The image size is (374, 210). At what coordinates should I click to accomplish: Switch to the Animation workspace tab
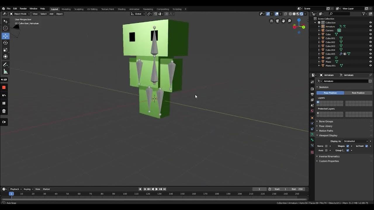coord(134,9)
